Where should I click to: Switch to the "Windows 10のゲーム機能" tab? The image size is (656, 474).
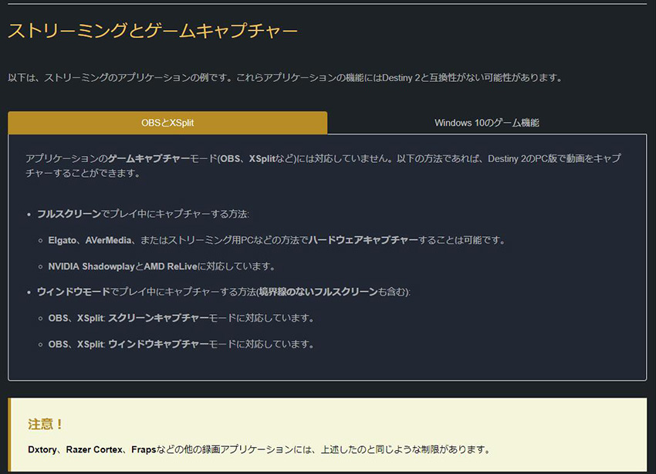[x=486, y=123]
